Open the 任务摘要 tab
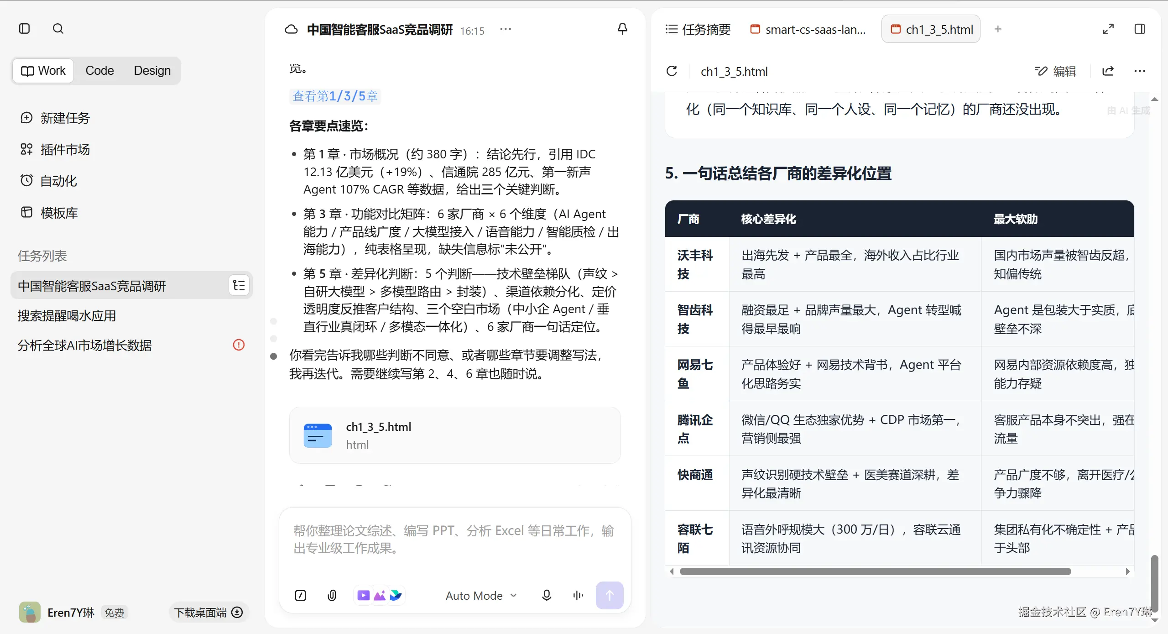Image resolution: width=1168 pixels, height=634 pixels. (698, 29)
